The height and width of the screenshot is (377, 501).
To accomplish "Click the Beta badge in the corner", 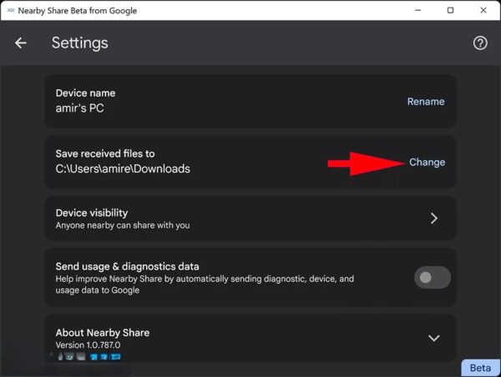I will (481, 368).
